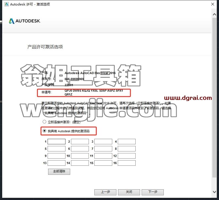Screen dimensions: 219x200
Task: Click activation code field 16
Action: pos(127,163)
